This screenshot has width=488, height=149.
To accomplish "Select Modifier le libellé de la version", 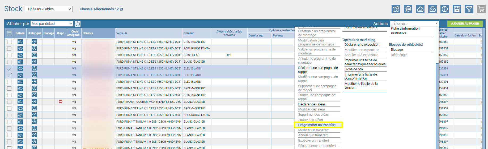I will pos(361,86).
